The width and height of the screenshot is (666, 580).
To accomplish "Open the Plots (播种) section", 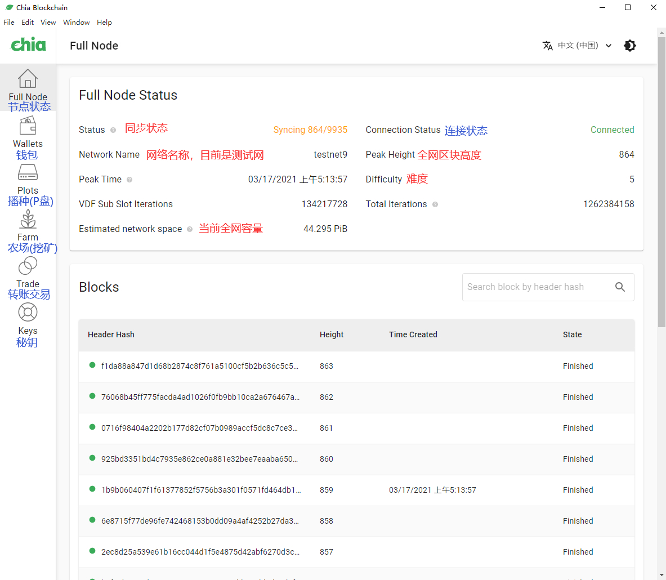I will (28, 180).
